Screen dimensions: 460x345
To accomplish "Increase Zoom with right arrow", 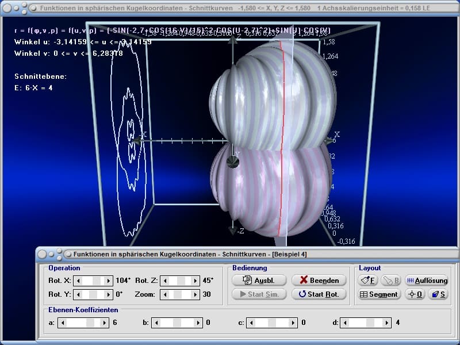I will coord(195,294).
